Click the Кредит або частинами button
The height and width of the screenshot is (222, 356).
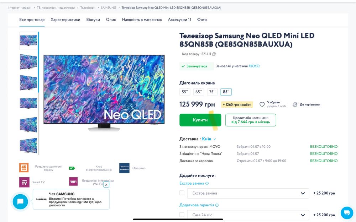tap(251, 120)
